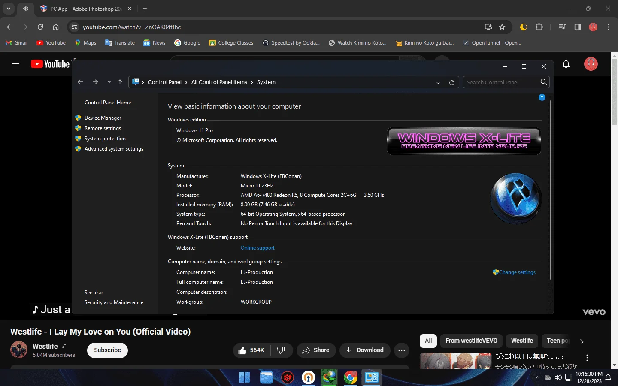Screen dimensions: 618x386
Task: Open System protection link
Action: [105, 139]
